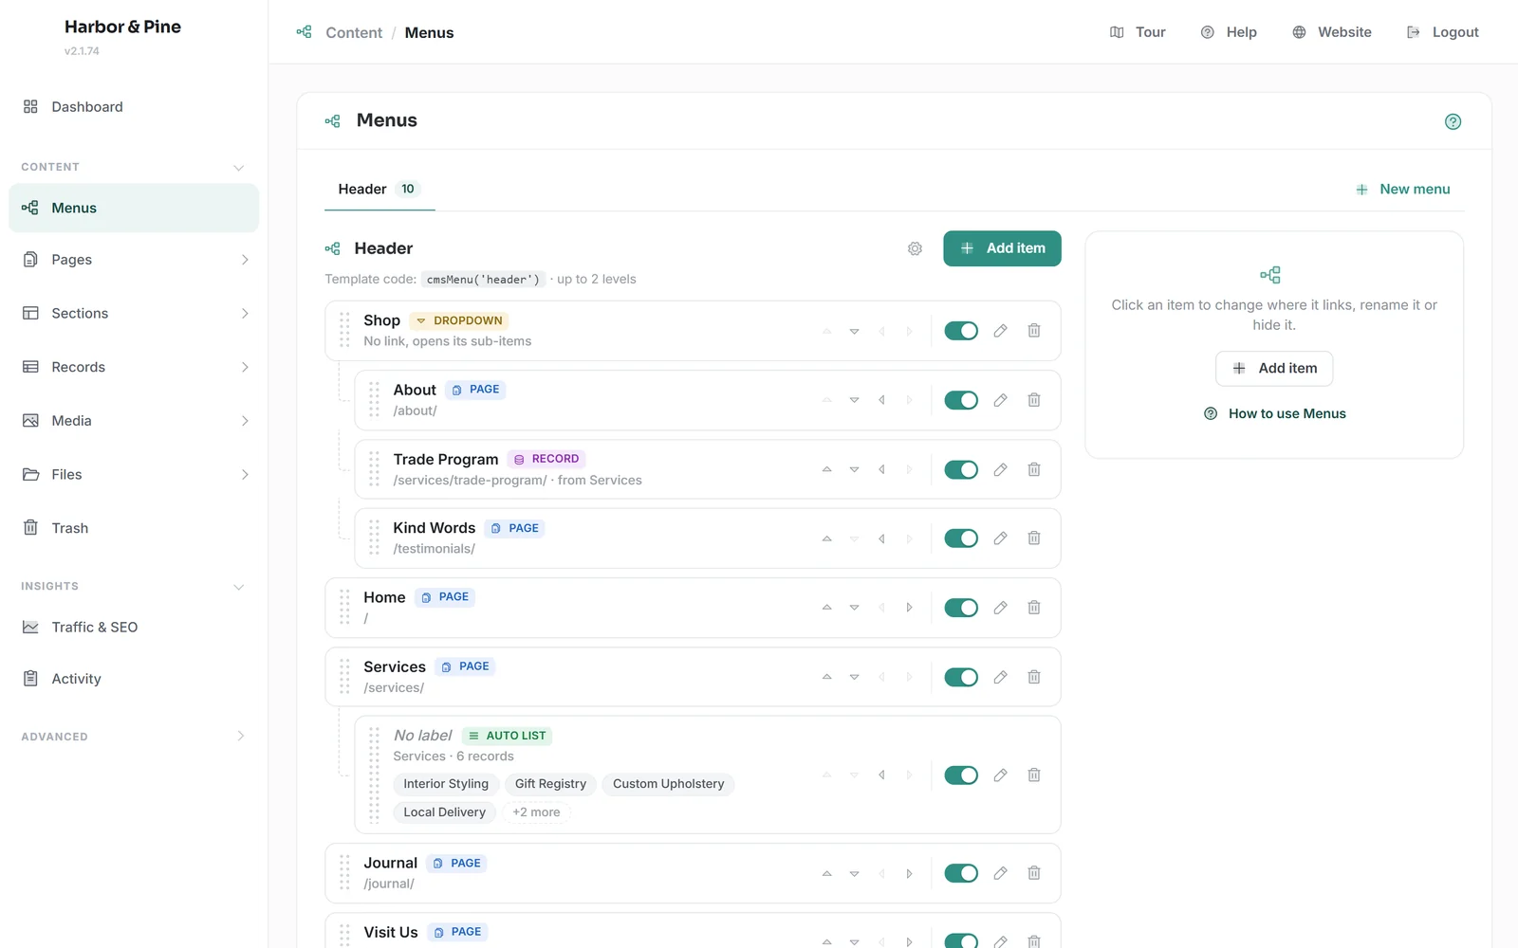
Task: Collapse the INSIGHTS sidebar section
Action: coord(238,587)
